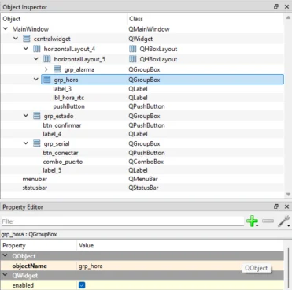Float the Property Editor panel
This screenshot has width=292, height=290.
tap(276, 206)
